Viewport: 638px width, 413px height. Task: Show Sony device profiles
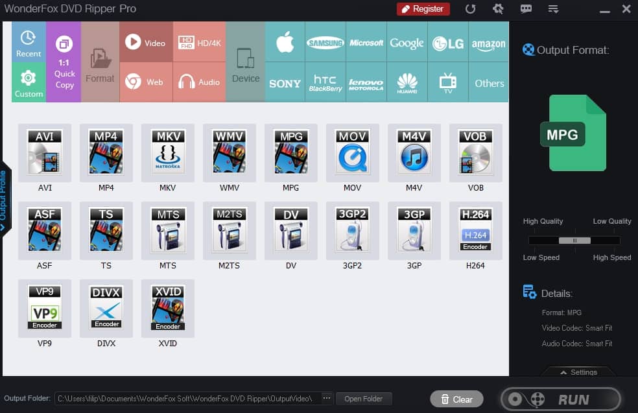tap(285, 82)
